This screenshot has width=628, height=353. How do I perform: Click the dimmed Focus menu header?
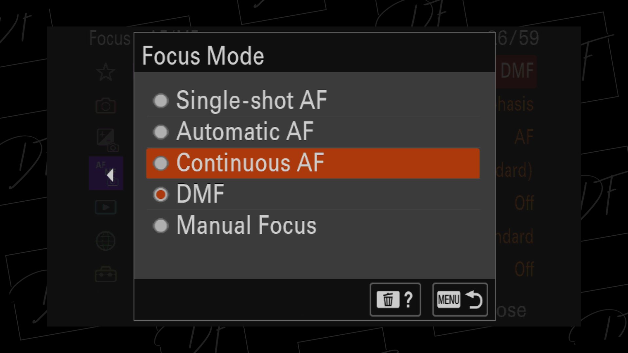pyautogui.click(x=110, y=38)
